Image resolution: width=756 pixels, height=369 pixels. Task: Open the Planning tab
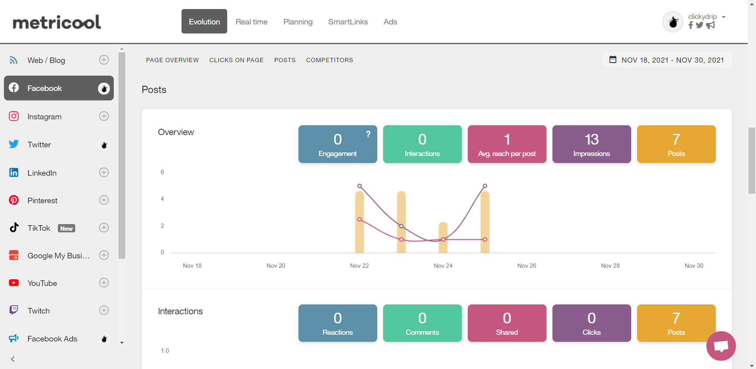[298, 22]
